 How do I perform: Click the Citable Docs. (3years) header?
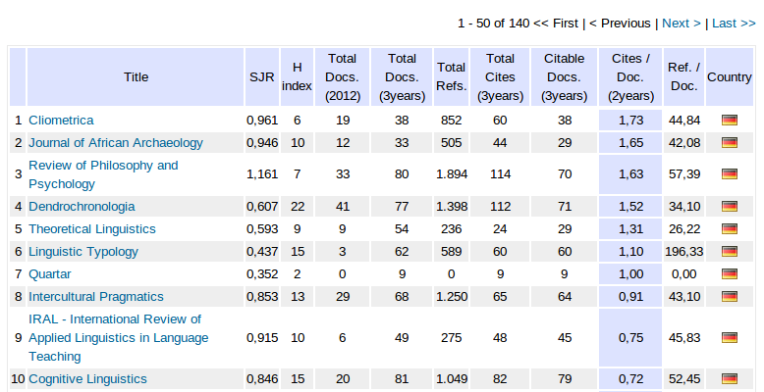[x=565, y=76]
